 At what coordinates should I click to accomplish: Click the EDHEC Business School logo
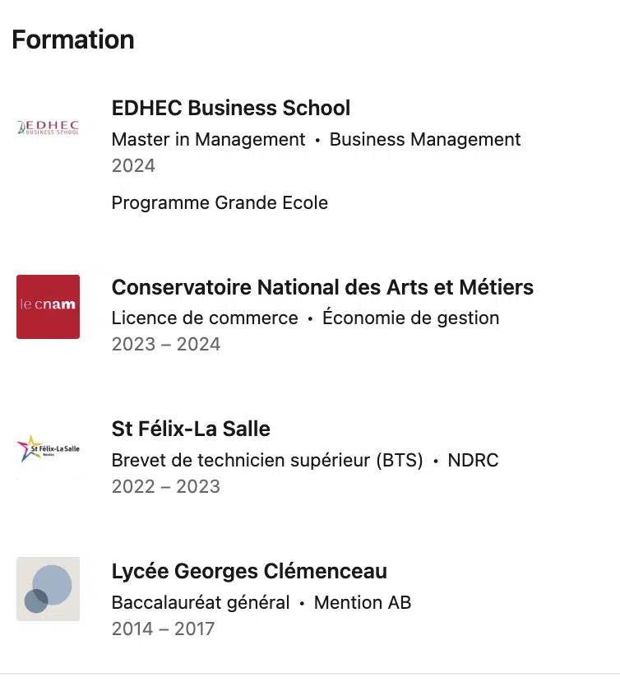[x=48, y=127]
